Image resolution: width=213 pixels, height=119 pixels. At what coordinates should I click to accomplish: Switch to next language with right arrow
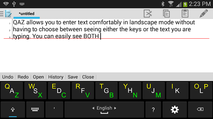pos(115,108)
